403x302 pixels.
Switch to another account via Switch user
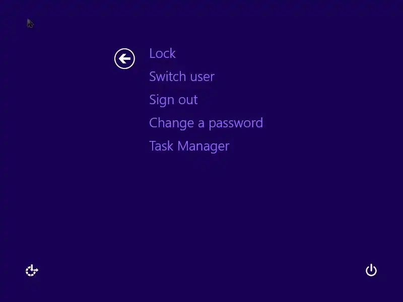182,77
